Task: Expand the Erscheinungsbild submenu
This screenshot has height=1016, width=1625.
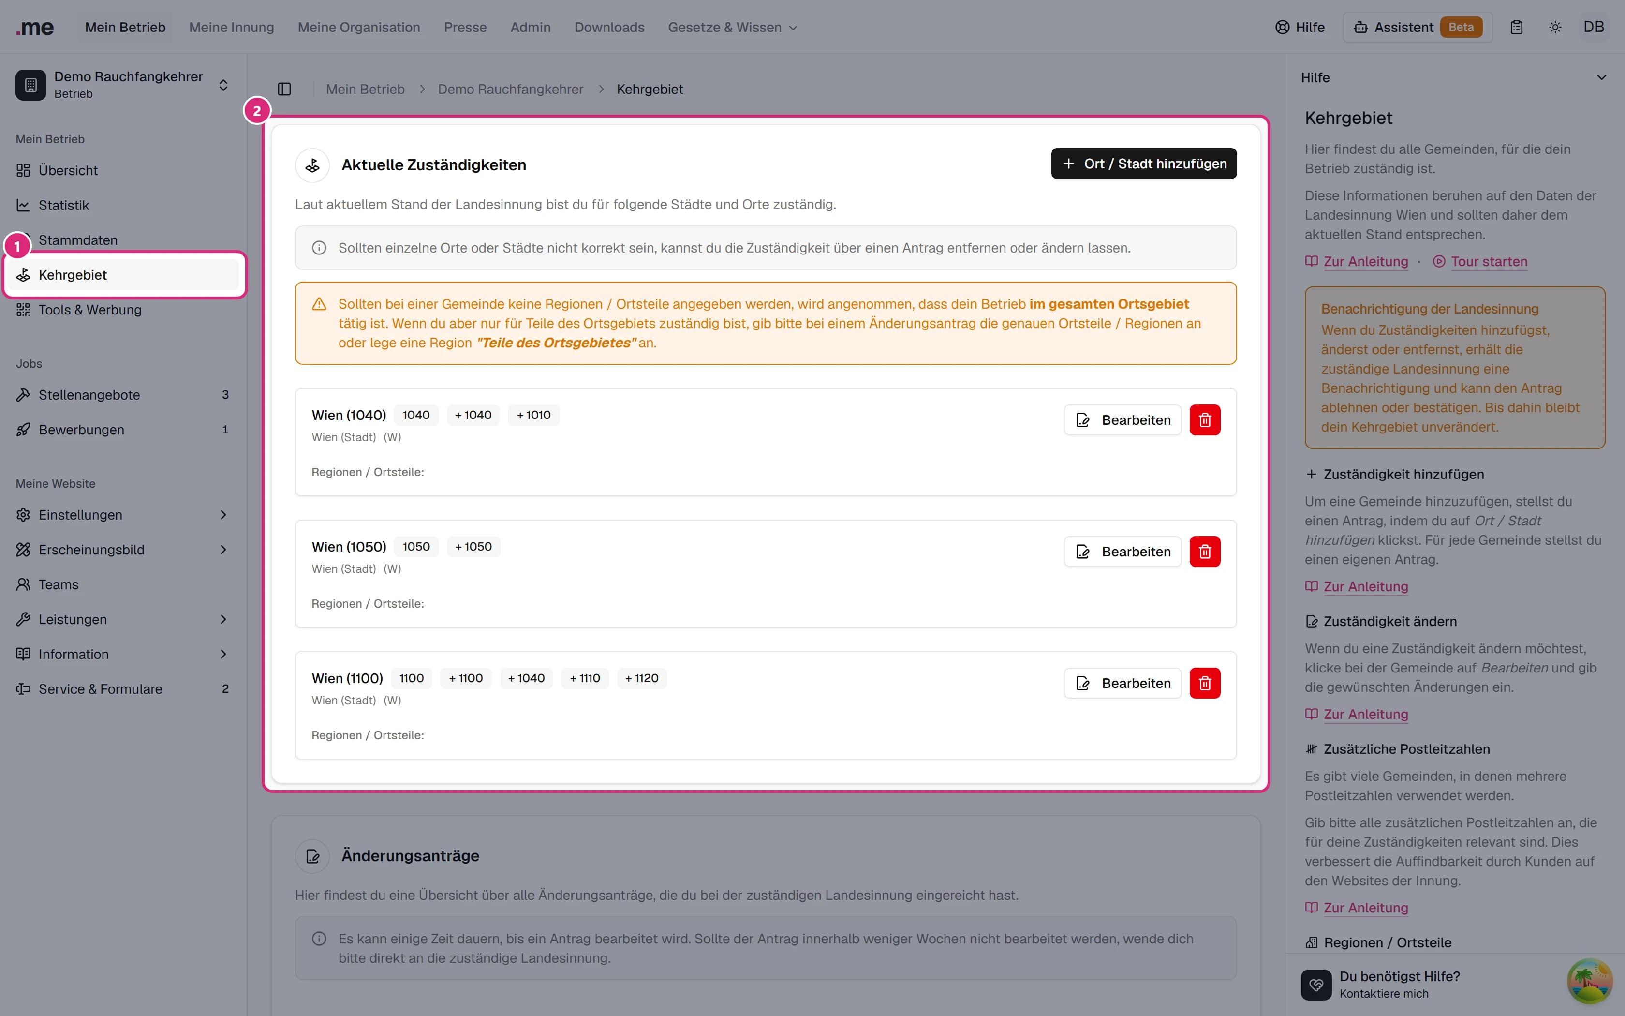Action: click(x=124, y=550)
